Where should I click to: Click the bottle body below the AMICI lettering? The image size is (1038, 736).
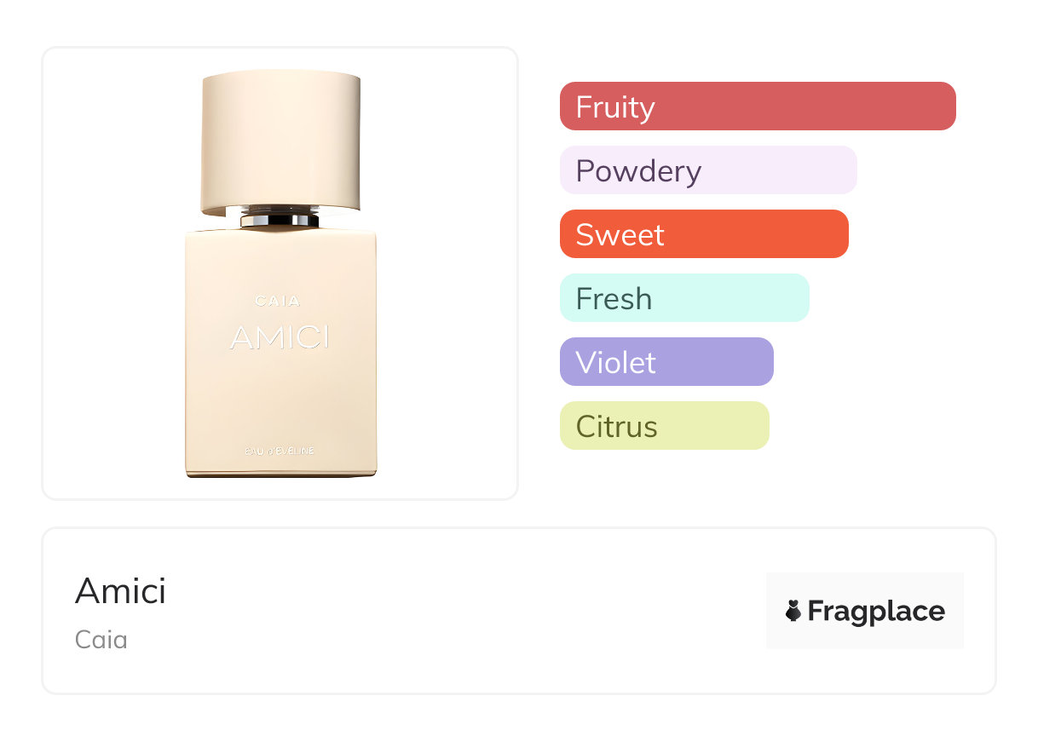pos(280,396)
